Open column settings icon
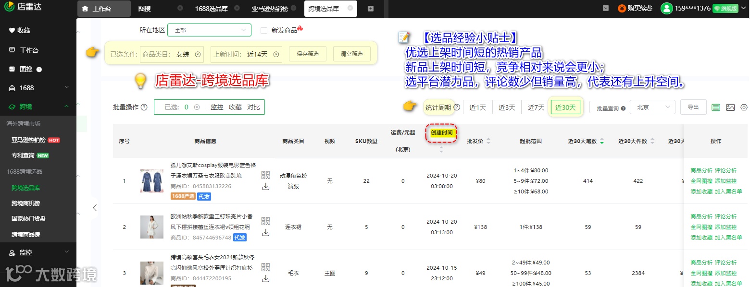Image resolution: width=750 pixels, height=287 pixels. [x=744, y=108]
